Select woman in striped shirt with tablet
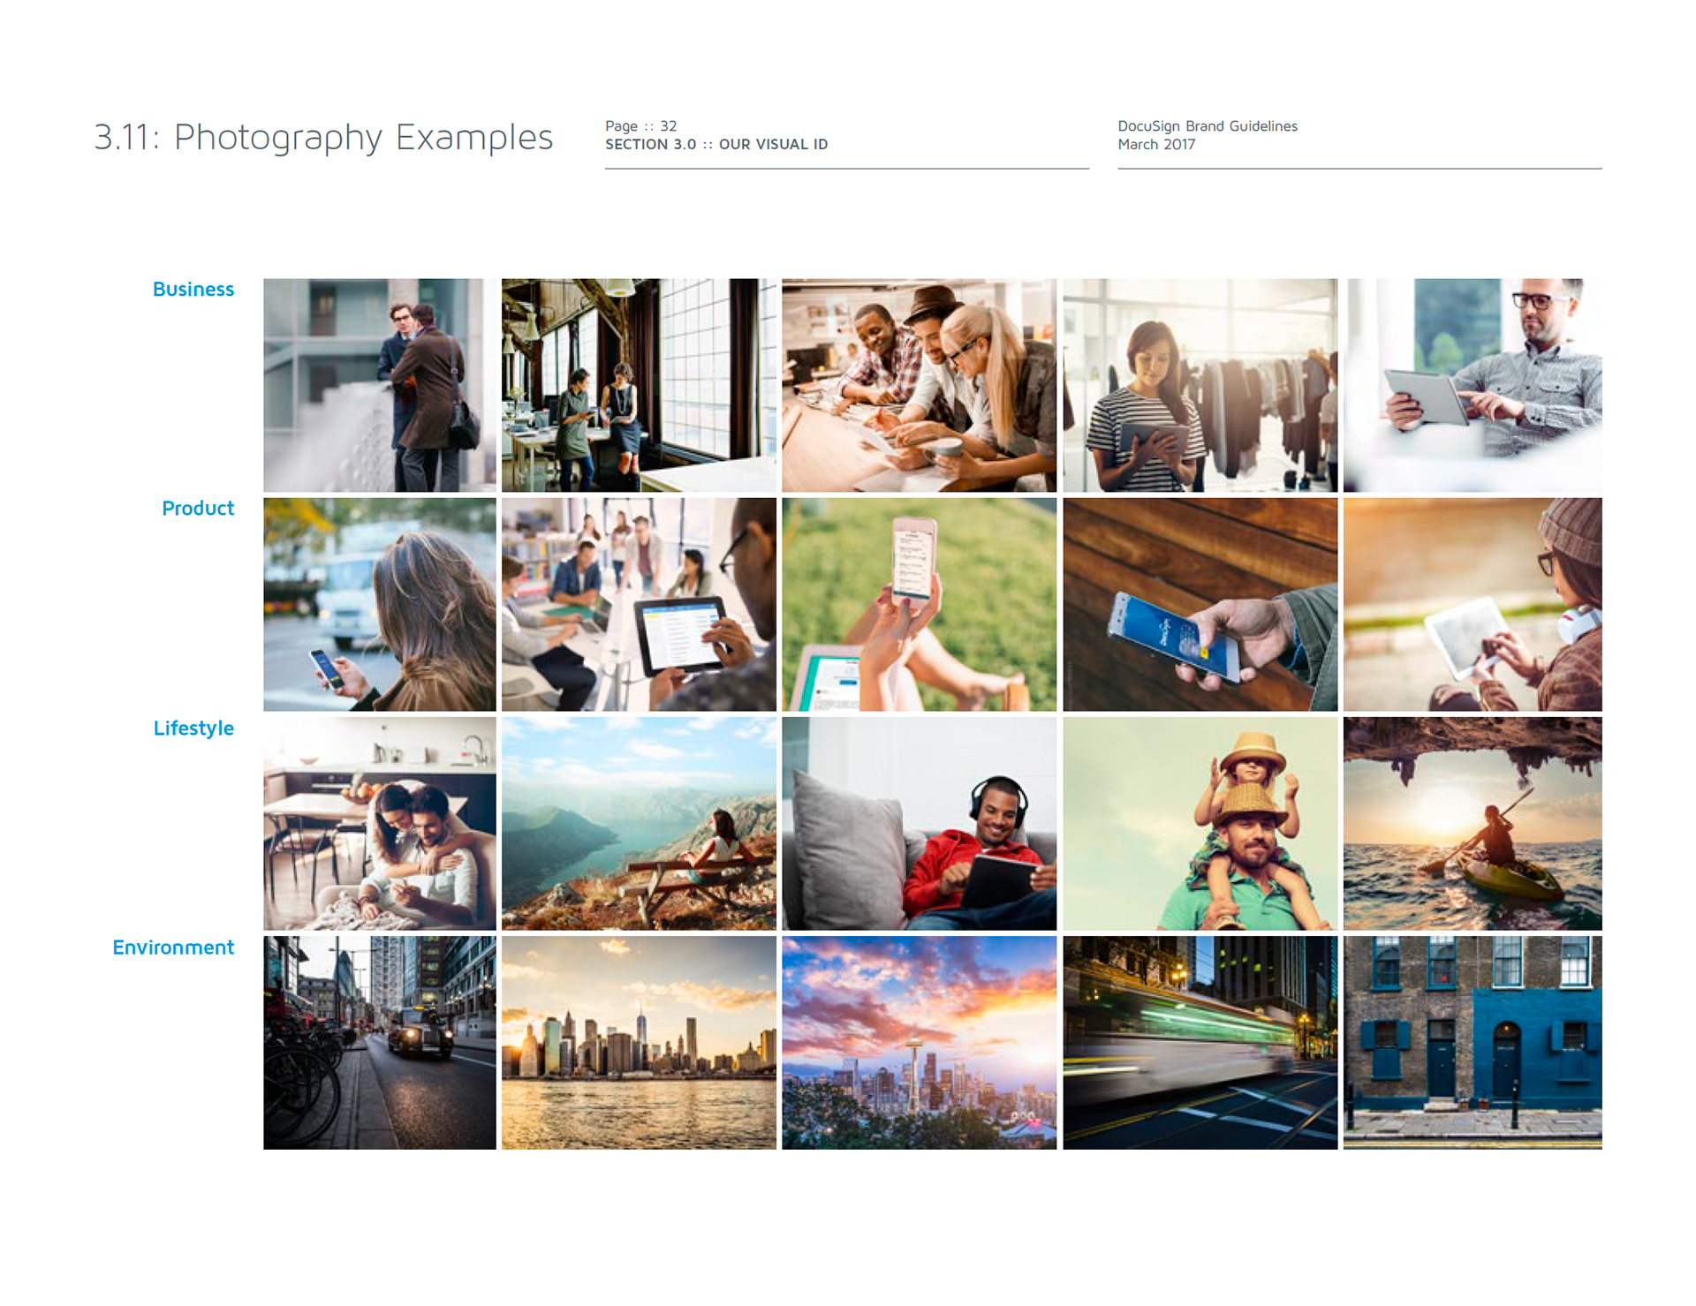 click(1200, 385)
